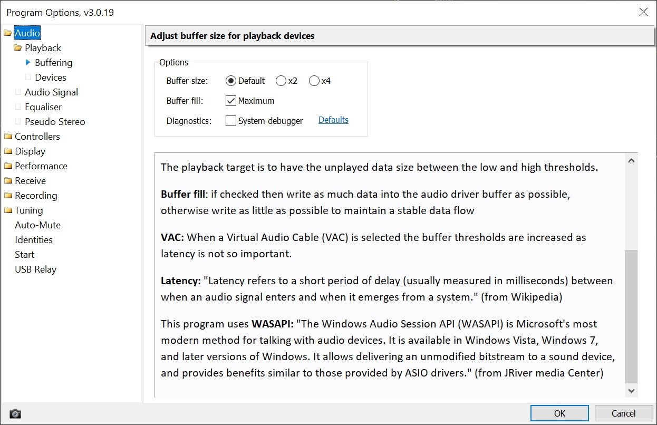The height and width of the screenshot is (425, 657).
Task: Confirm settings with the OK button
Action: tap(559, 413)
